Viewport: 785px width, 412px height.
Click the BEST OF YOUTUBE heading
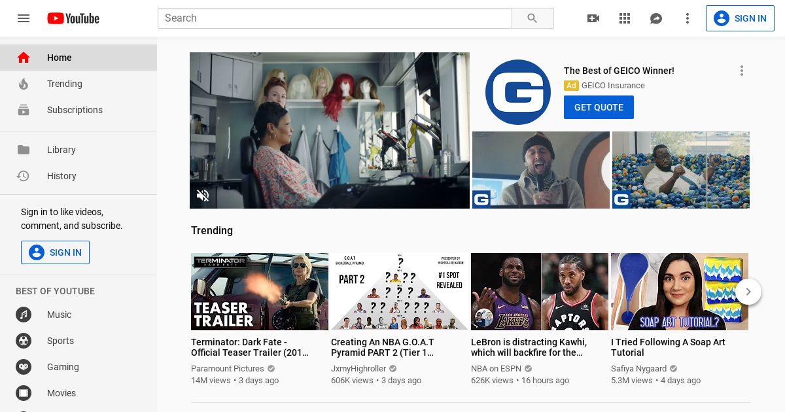click(x=55, y=291)
